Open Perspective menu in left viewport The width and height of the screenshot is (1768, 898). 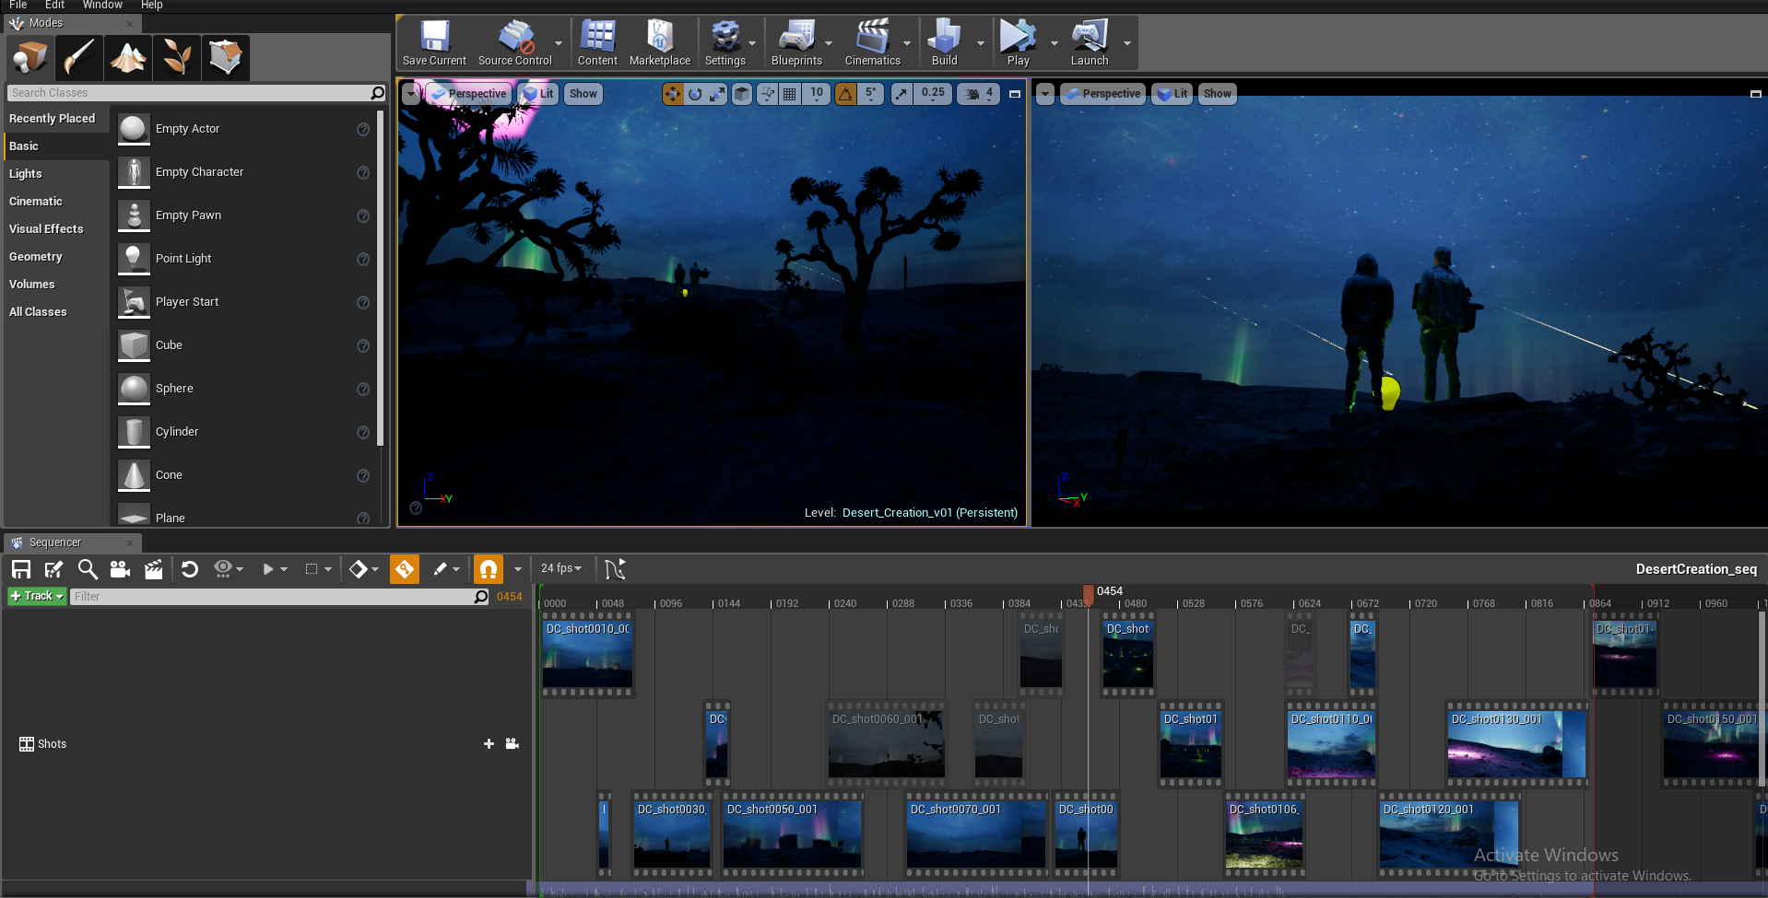click(468, 94)
